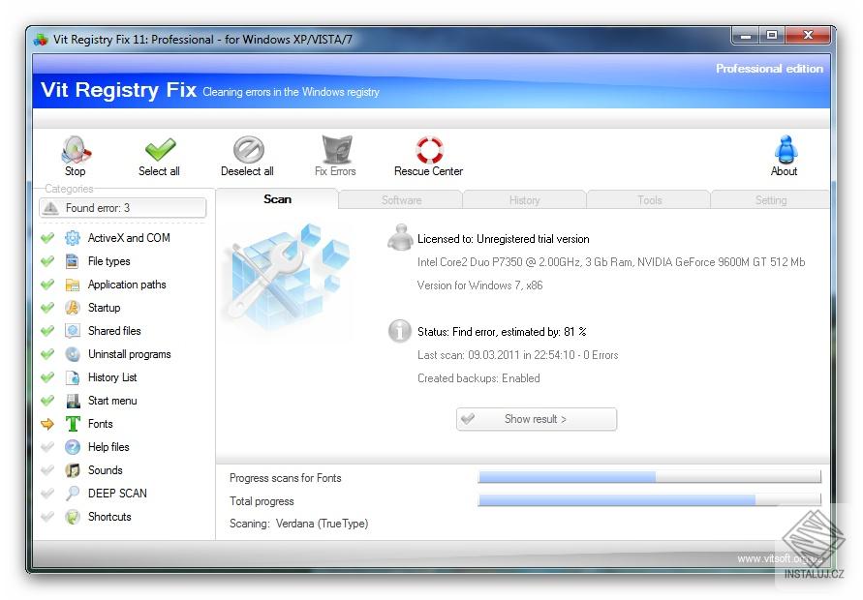Click the Vit Registry Fix banner title
Image resolution: width=863 pixels, height=600 pixels.
[x=118, y=90]
